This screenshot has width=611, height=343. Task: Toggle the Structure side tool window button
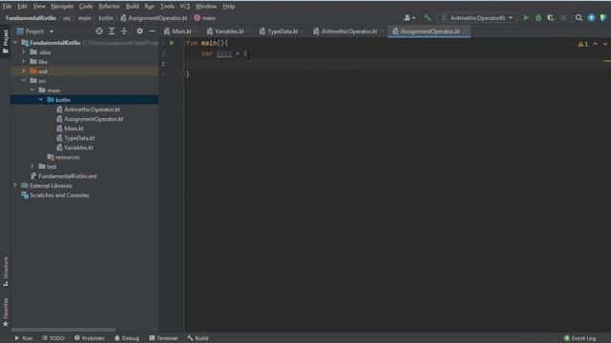[x=6, y=272]
